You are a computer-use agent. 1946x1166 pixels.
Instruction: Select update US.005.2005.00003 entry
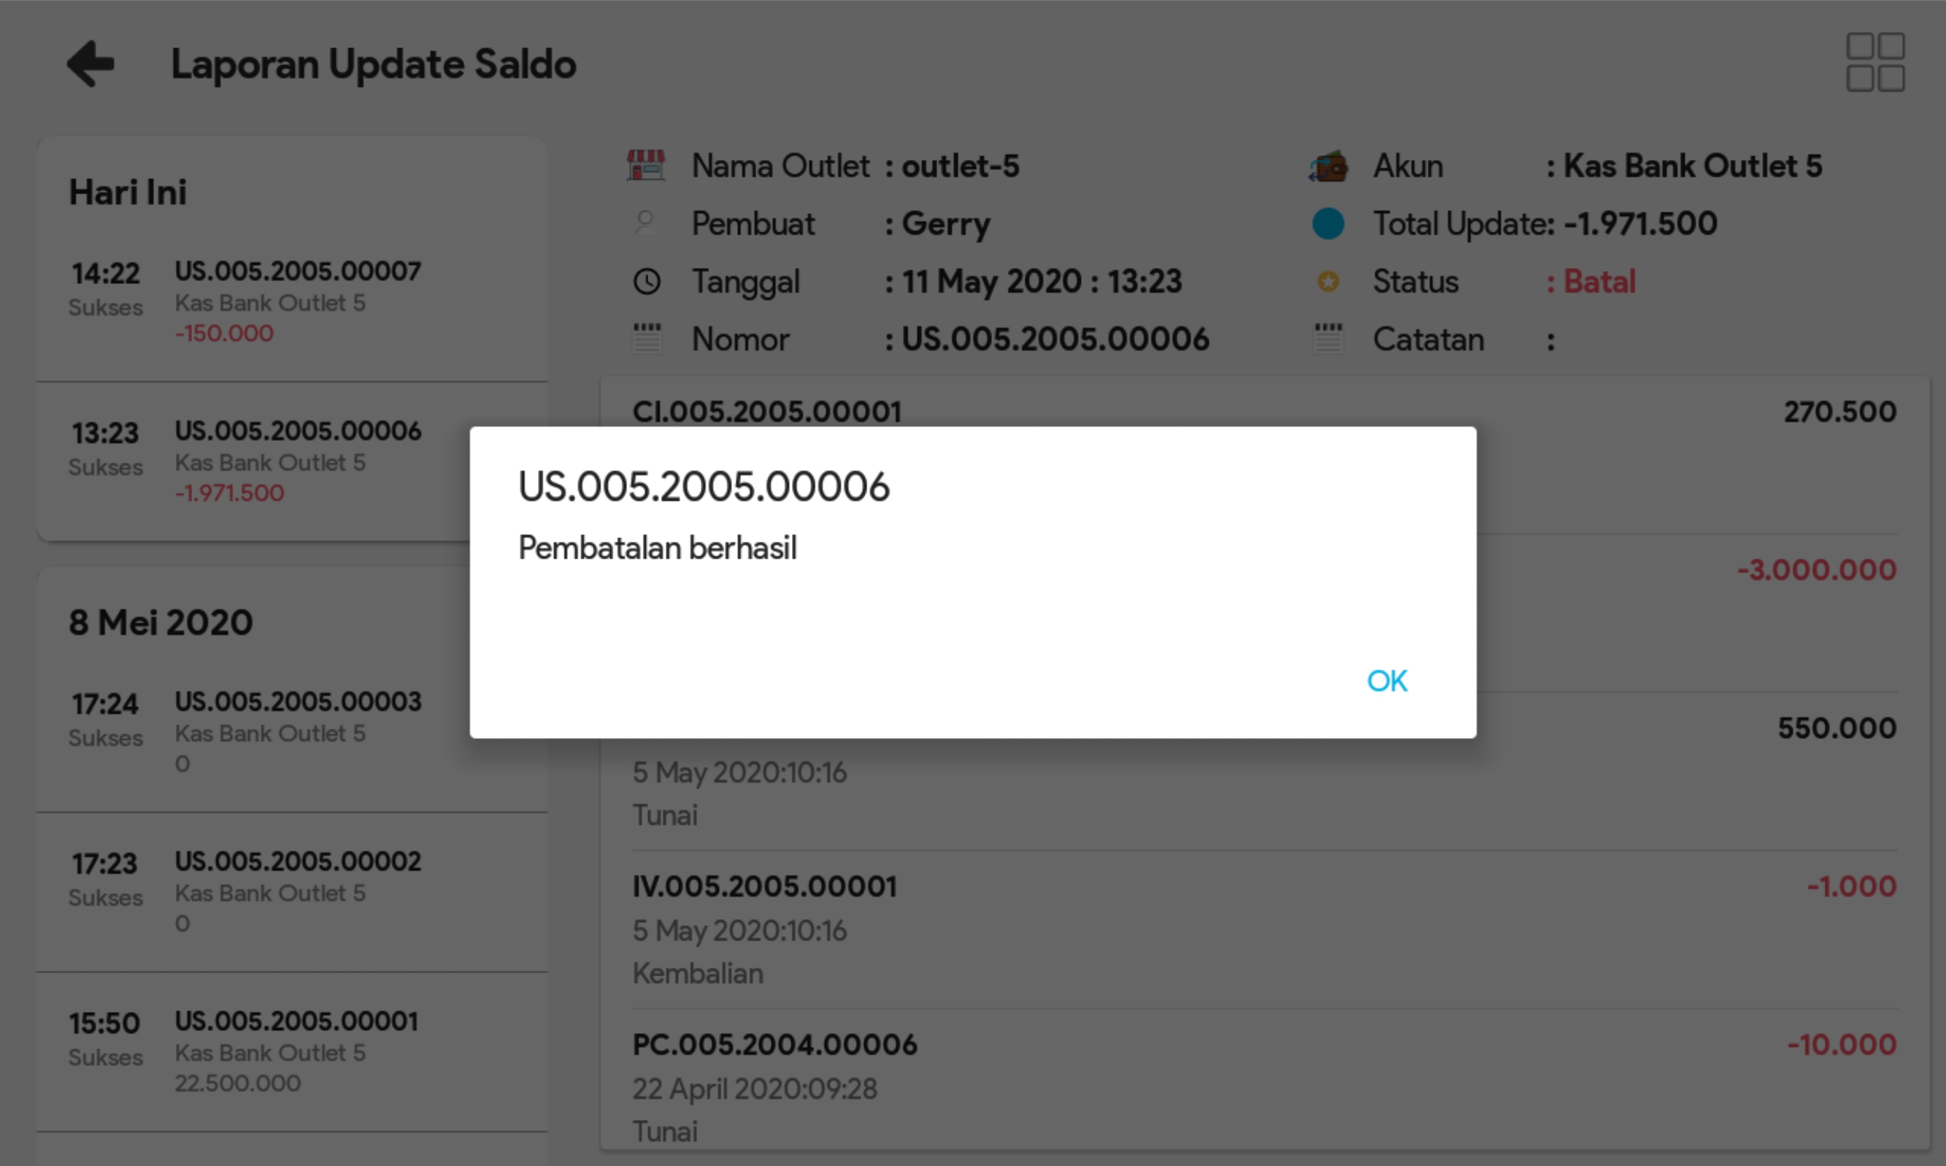point(297,702)
